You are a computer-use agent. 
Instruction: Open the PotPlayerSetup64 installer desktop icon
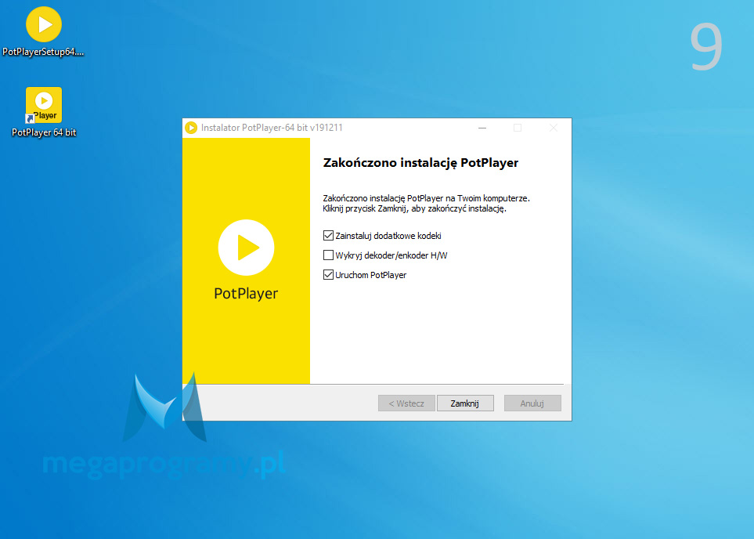pyautogui.click(x=44, y=32)
